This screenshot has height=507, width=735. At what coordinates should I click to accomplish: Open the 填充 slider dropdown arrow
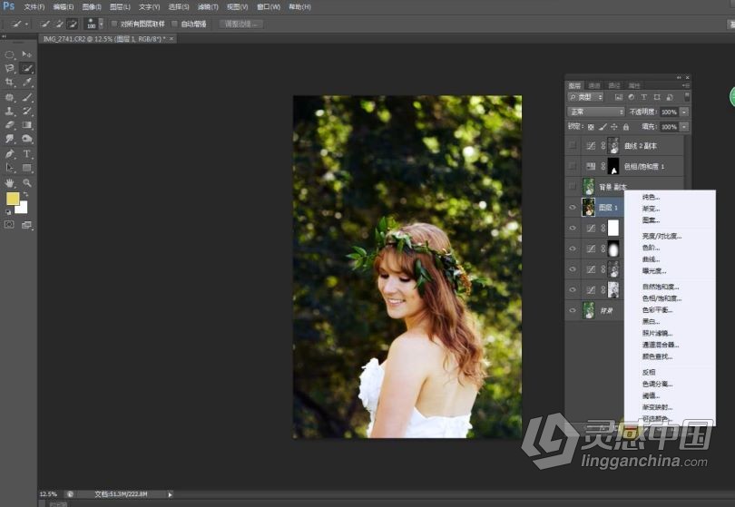[684, 127]
